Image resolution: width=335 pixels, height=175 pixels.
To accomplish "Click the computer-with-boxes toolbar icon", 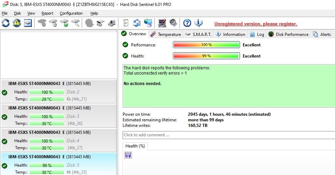I will point(111,23).
